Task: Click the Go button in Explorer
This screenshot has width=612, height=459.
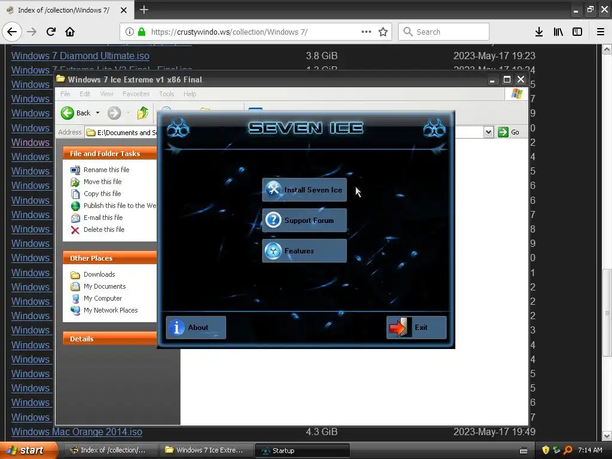Action: pos(509,132)
